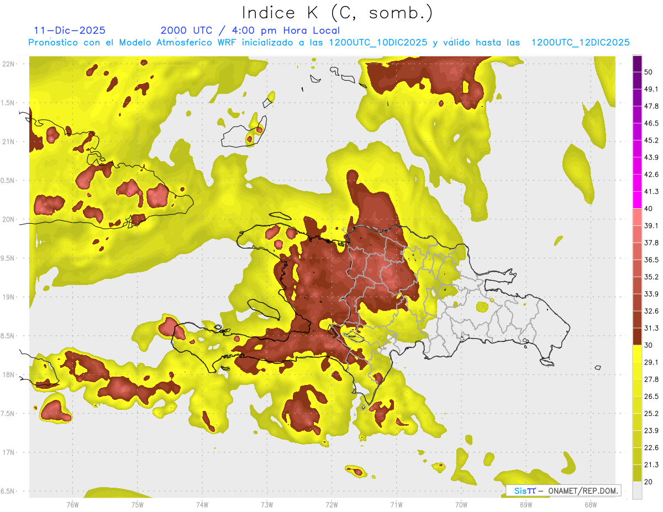
Task: Click the longitude label "69W"
Action: coord(525,505)
